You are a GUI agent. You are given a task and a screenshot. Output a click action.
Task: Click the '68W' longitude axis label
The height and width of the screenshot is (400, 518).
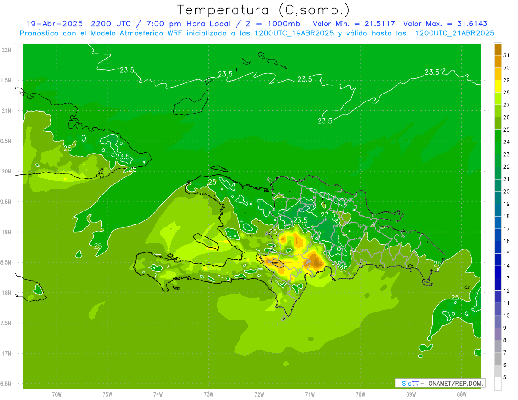461,394
